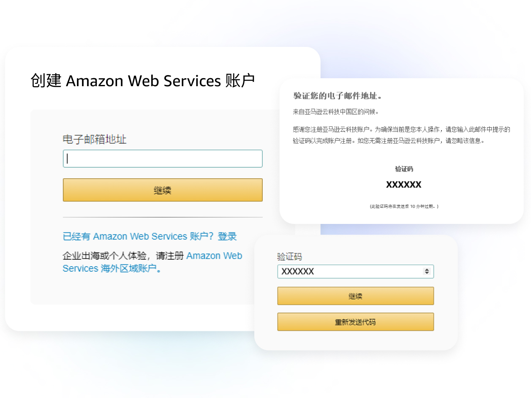Click the 验证您的电子邮件地址 email title

coord(338,96)
